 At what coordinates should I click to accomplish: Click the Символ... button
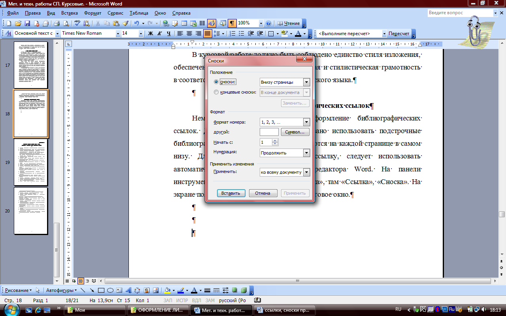pyautogui.click(x=295, y=132)
